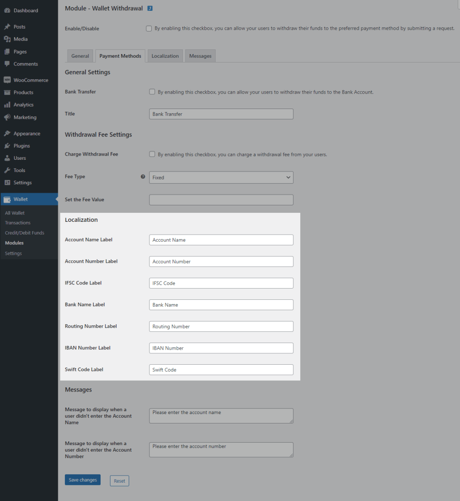
Task: Open Marketing via the megaphone icon
Action: click(x=7, y=117)
